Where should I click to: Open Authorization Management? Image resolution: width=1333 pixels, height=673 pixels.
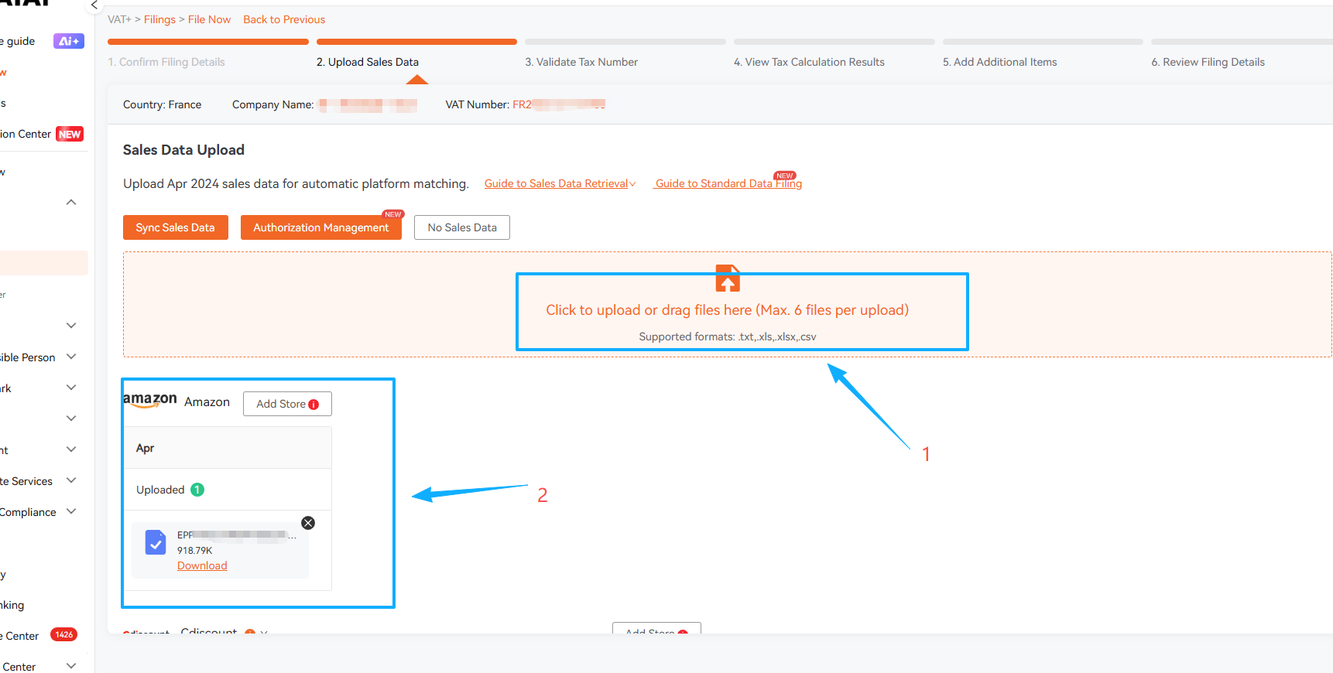tap(321, 227)
